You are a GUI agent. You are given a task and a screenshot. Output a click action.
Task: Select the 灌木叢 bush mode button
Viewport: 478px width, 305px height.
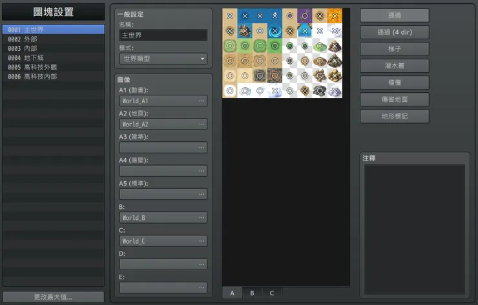point(395,66)
